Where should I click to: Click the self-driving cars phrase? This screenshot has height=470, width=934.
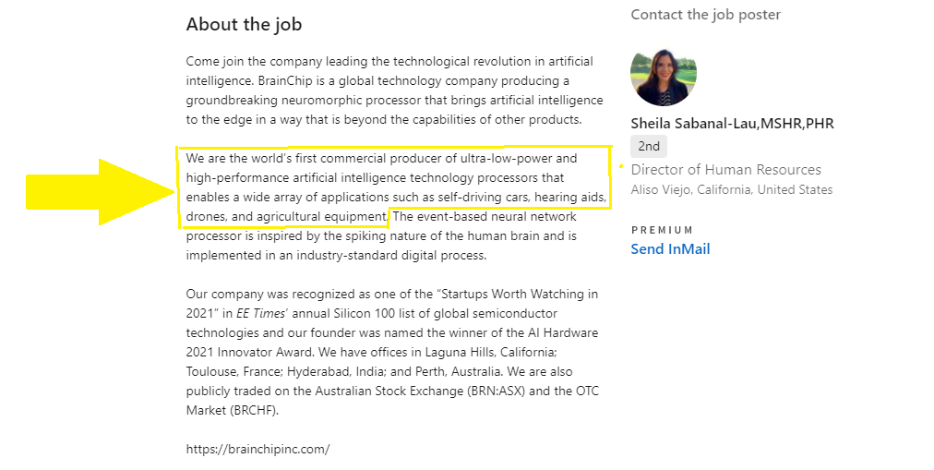(485, 198)
